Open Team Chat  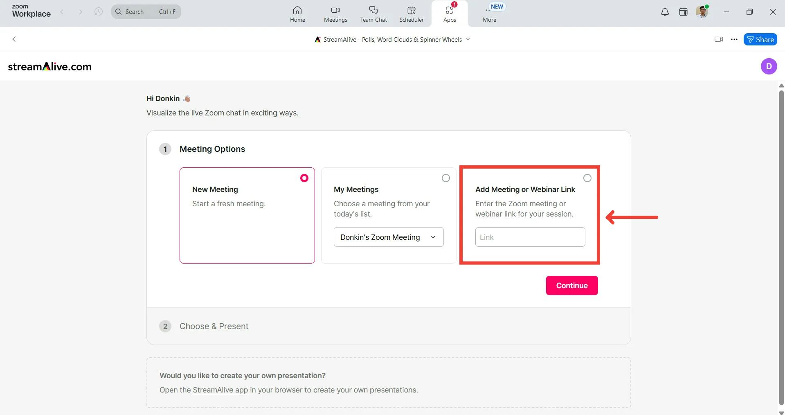(x=373, y=14)
